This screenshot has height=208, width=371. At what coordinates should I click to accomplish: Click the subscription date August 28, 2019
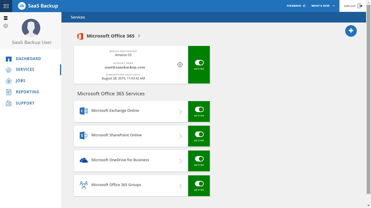point(123,78)
